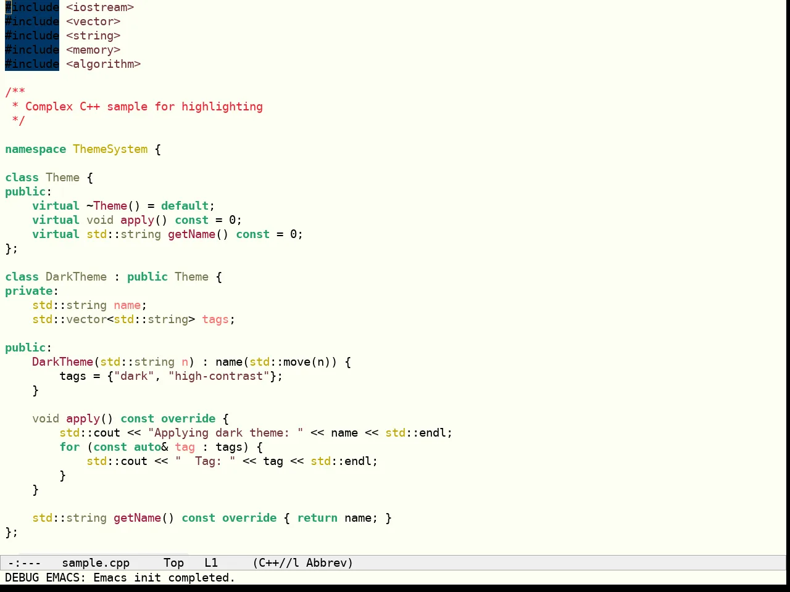Click the DarkTheme constructor name
The image size is (790, 592).
(x=62, y=362)
